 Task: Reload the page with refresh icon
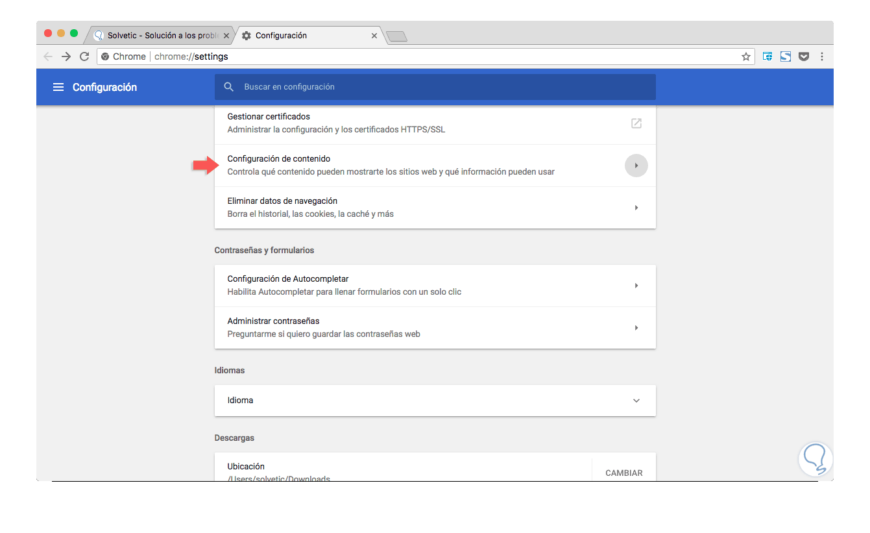click(x=84, y=56)
